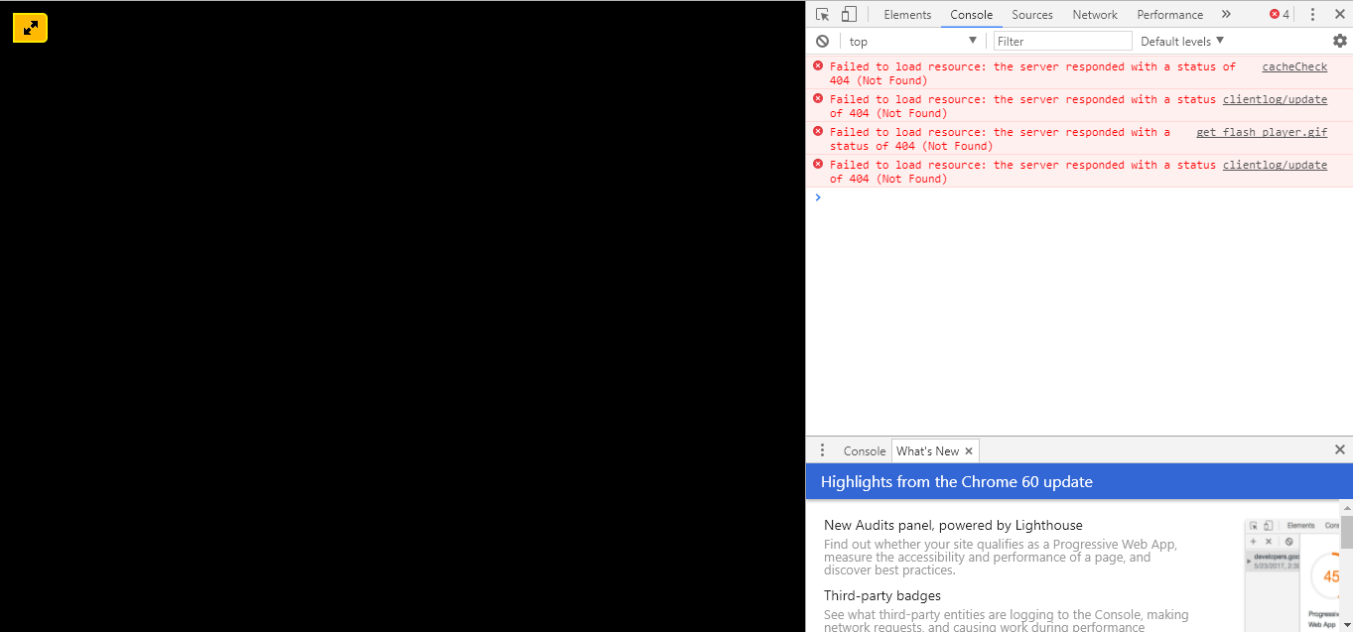The image size is (1353, 632).
Task: Switch to the Network tab
Action: (x=1095, y=14)
